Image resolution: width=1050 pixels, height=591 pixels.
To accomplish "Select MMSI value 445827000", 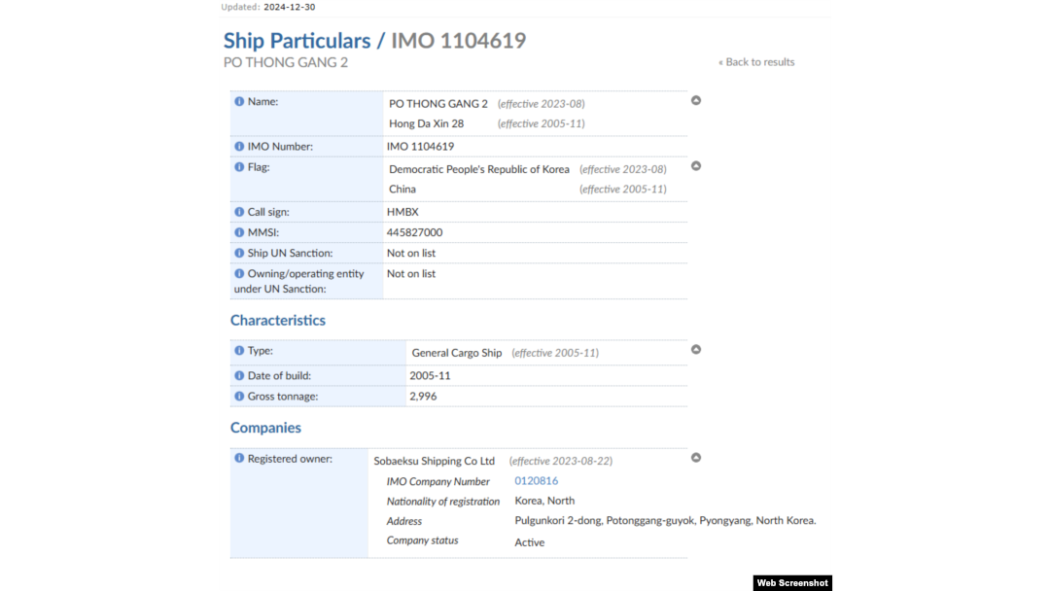I will click(414, 232).
